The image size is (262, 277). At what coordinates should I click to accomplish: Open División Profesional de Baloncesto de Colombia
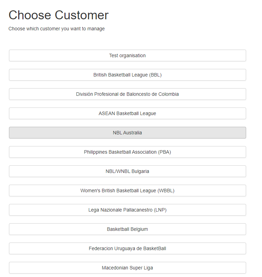tap(127, 94)
